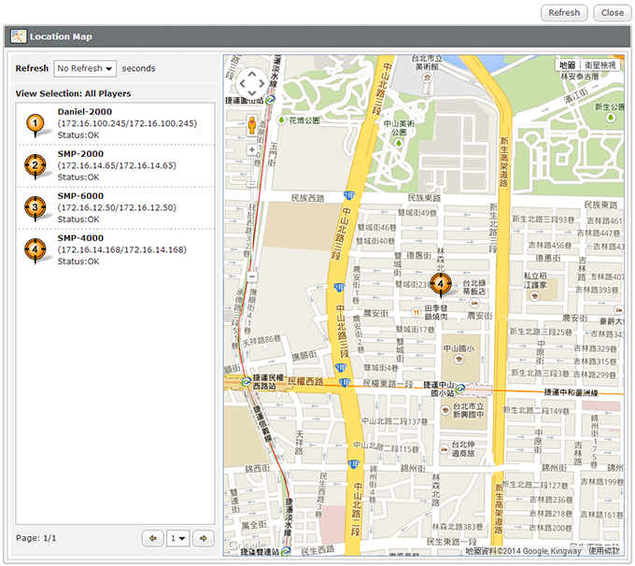Click the 私立稻江護家 school icon

coord(534,296)
